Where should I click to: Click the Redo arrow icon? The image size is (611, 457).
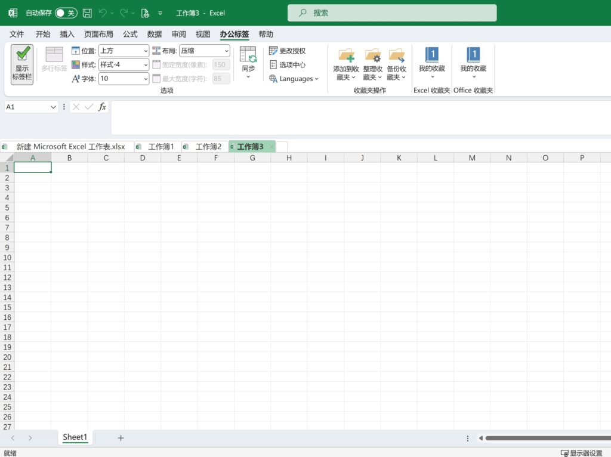coord(124,13)
